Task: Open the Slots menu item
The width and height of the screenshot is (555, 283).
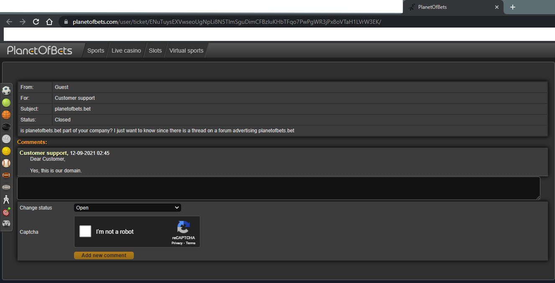Action: [x=155, y=51]
